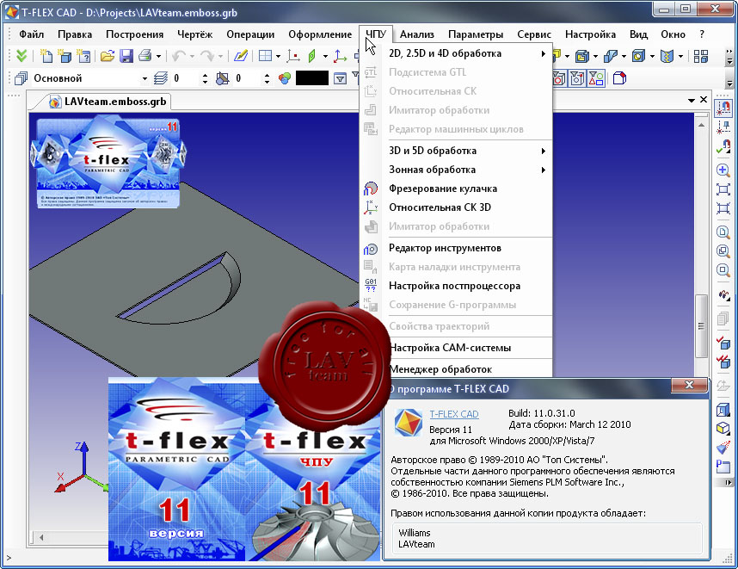Toggle the red cross cube icon
The width and height of the screenshot is (738, 569).
point(723,362)
